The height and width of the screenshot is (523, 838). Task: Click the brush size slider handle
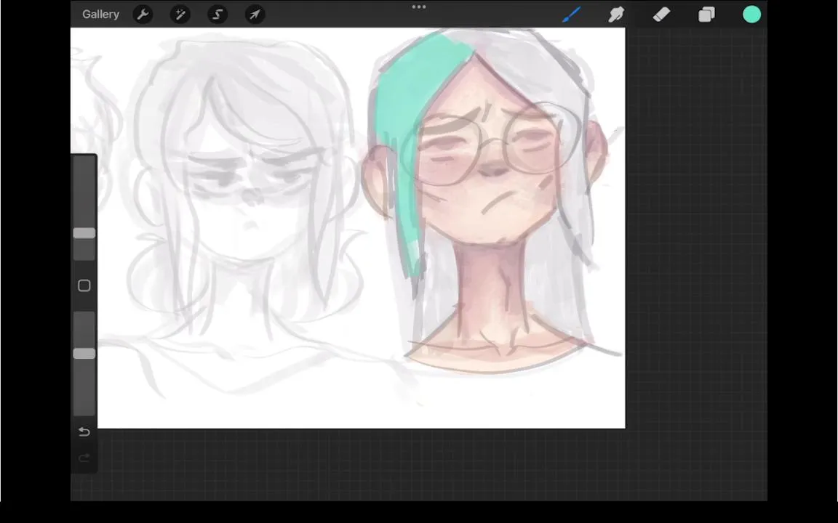(84, 233)
